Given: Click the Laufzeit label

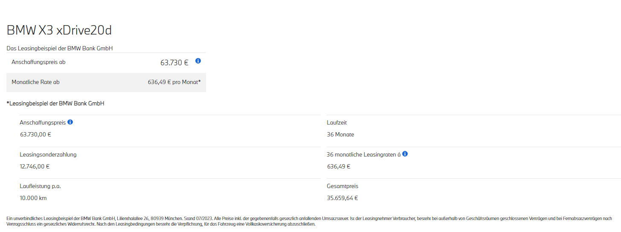Looking at the screenshot, I should (x=337, y=123).
